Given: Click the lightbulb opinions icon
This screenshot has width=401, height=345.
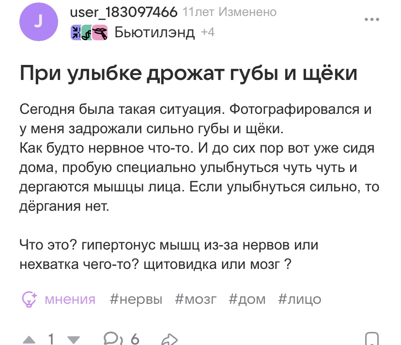Looking at the screenshot, I should pyautogui.click(x=30, y=299).
